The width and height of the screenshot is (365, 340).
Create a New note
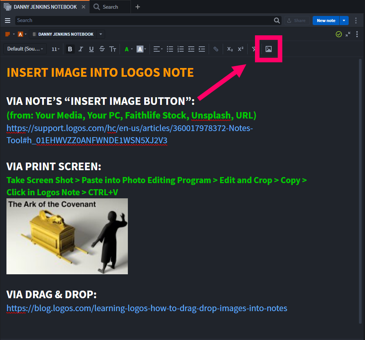click(326, 21)
